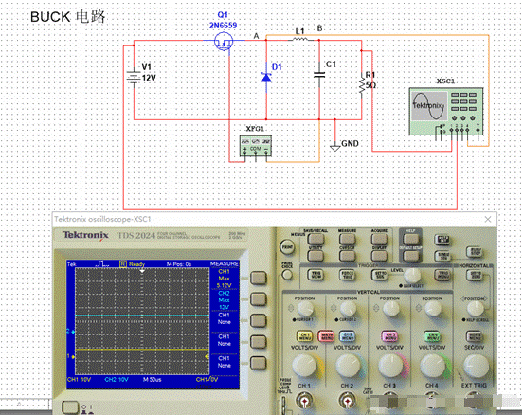Open the MEASURE menu on the oscilloscope
The width and height of the screenshot is (523, 415).
pyautogui.click(x=347, y=238)
